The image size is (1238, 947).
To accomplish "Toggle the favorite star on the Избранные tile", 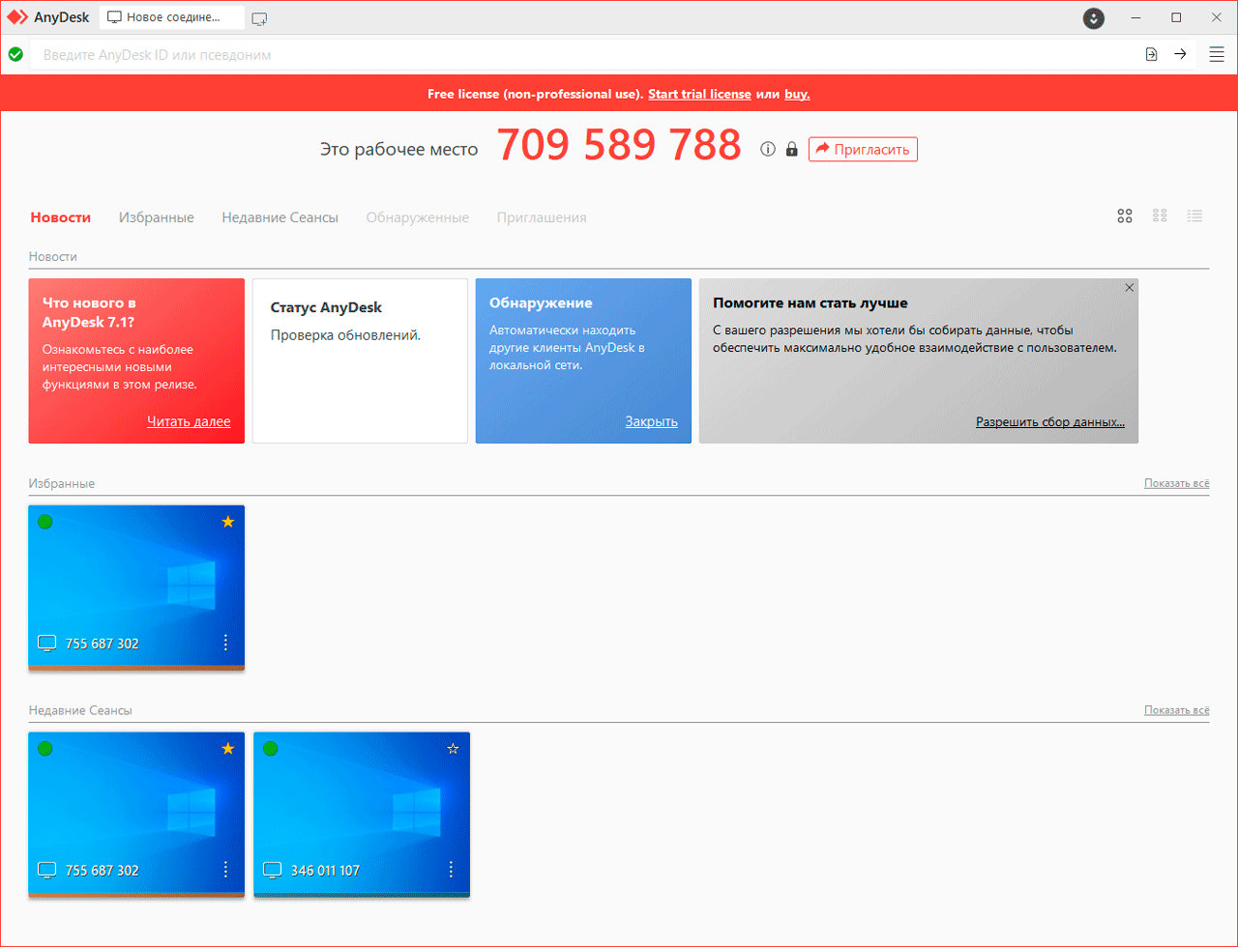I will point(228,522).
